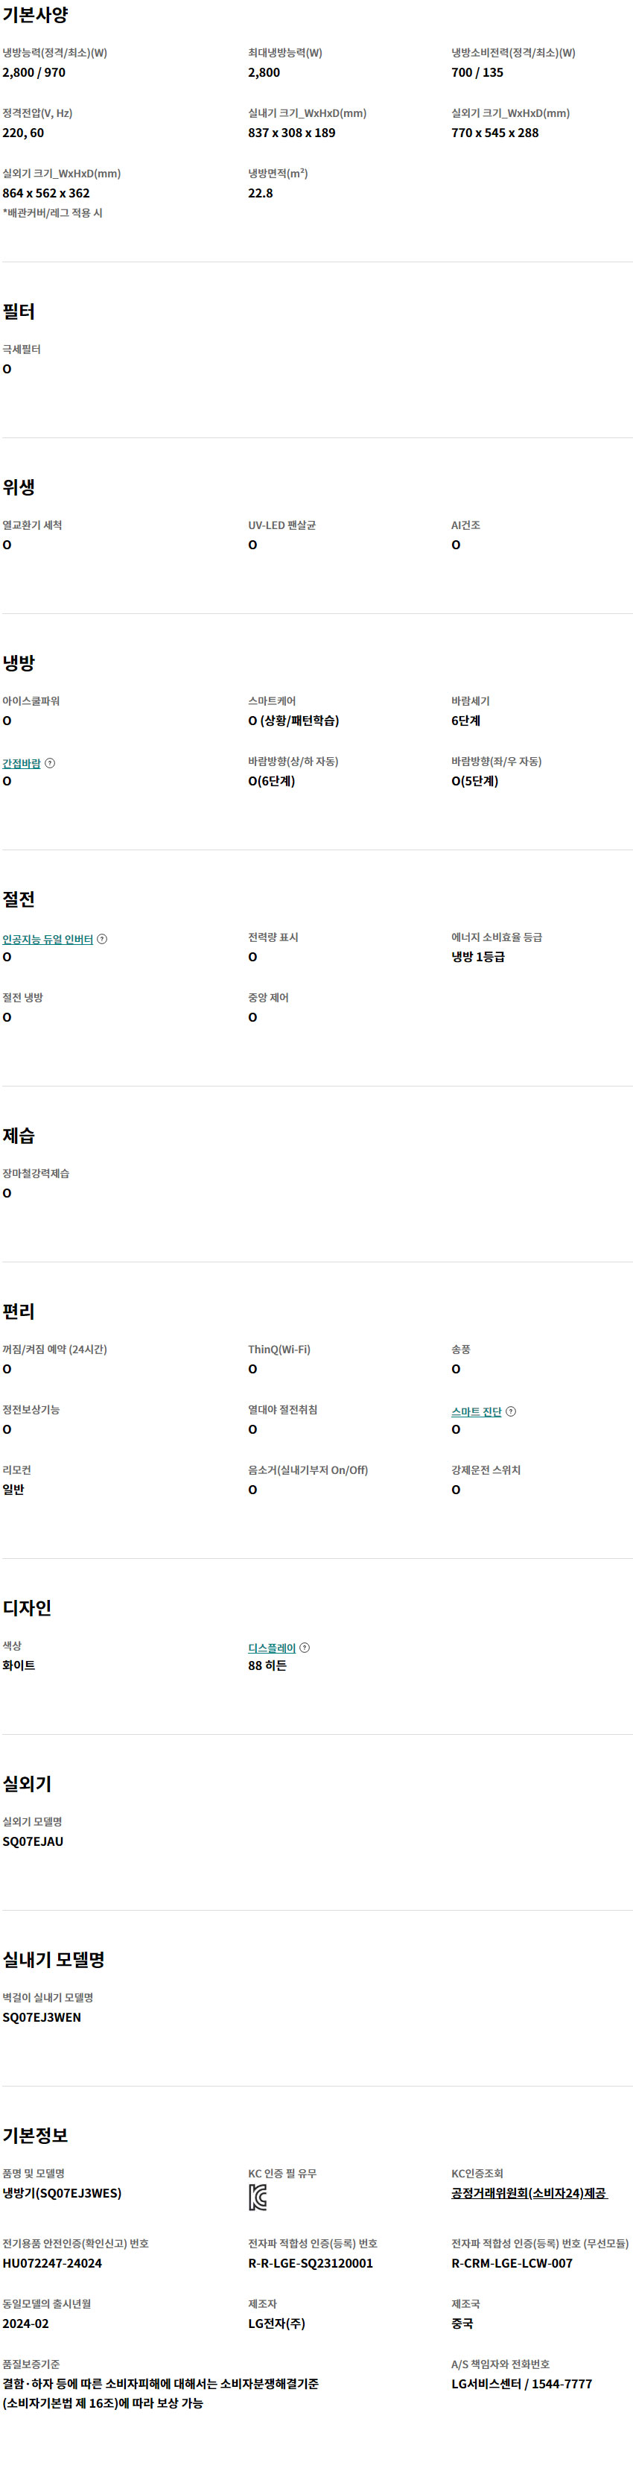633x2480 pixels.
Task: Open the 간접바람 link
Action: click(21, 763)
